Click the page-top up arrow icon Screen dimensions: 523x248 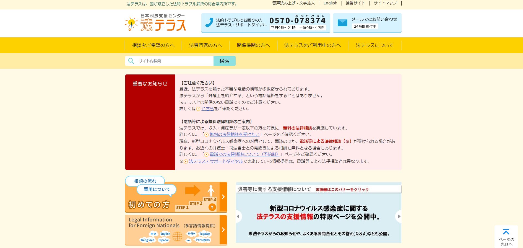pyautogui.click(x=506, y=232)
